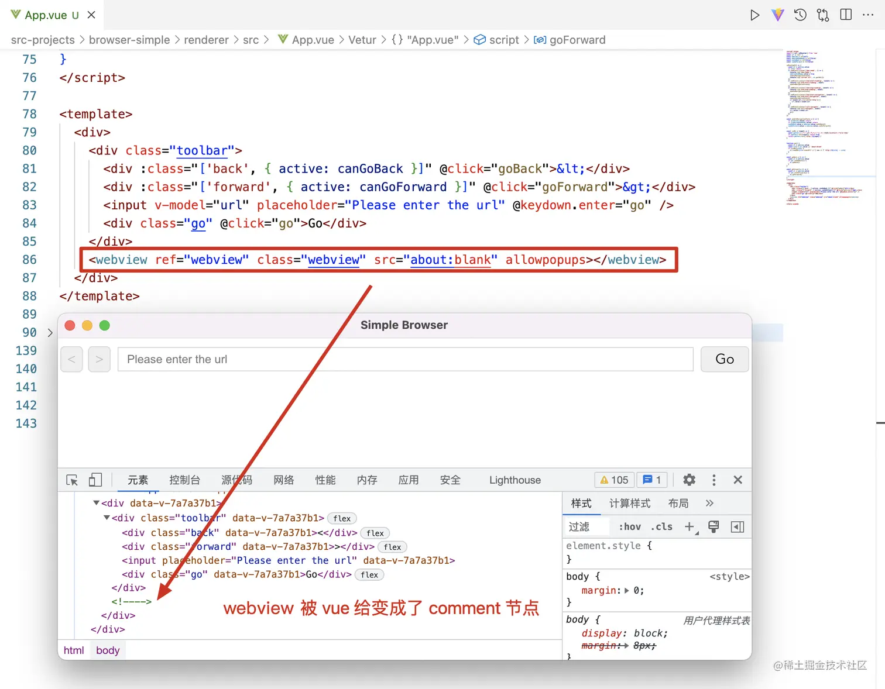
Task: Click the Go button
Action: coord(725,359)
